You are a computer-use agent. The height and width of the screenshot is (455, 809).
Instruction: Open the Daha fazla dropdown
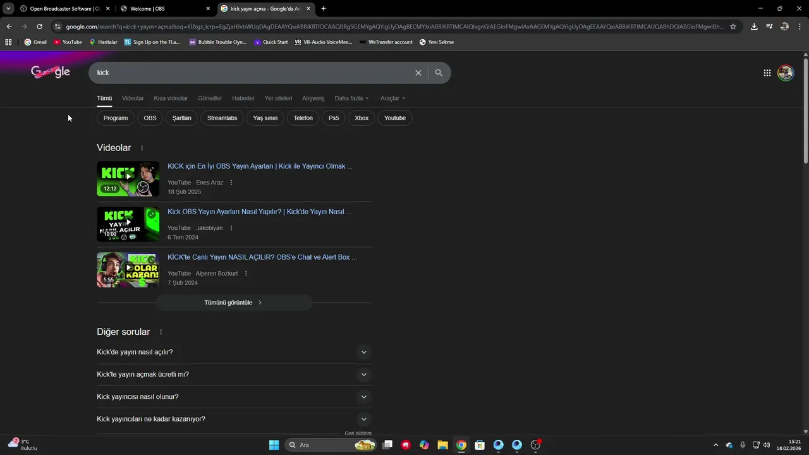pyautogui.click(x=351, y=98)
